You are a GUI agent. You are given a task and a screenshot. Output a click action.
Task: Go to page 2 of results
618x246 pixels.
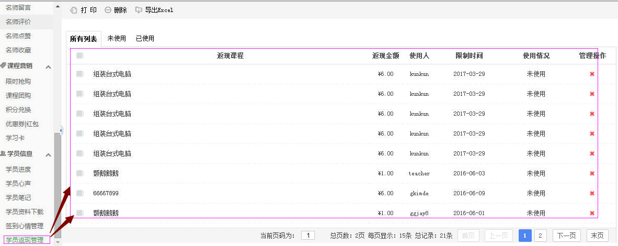(x=542, y=236)
